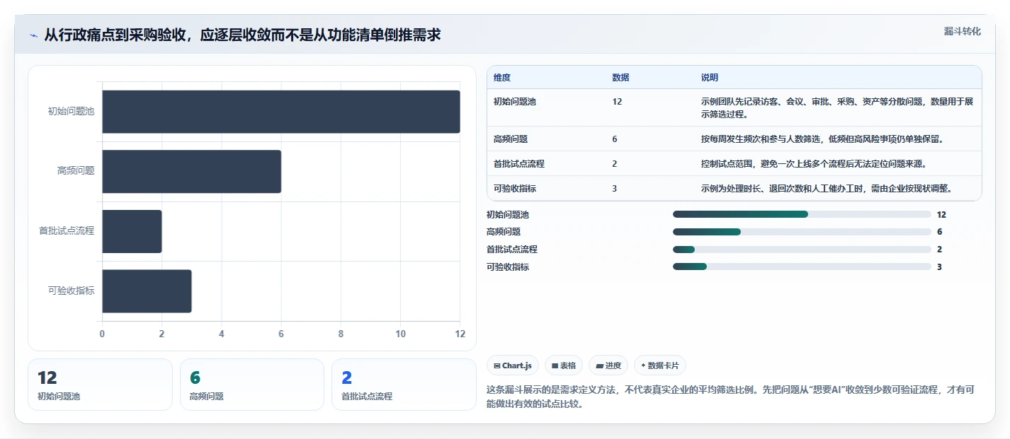Select the Chart.js chip
The width and height of the screenshot is (1010, 439).
pos(513,365)
